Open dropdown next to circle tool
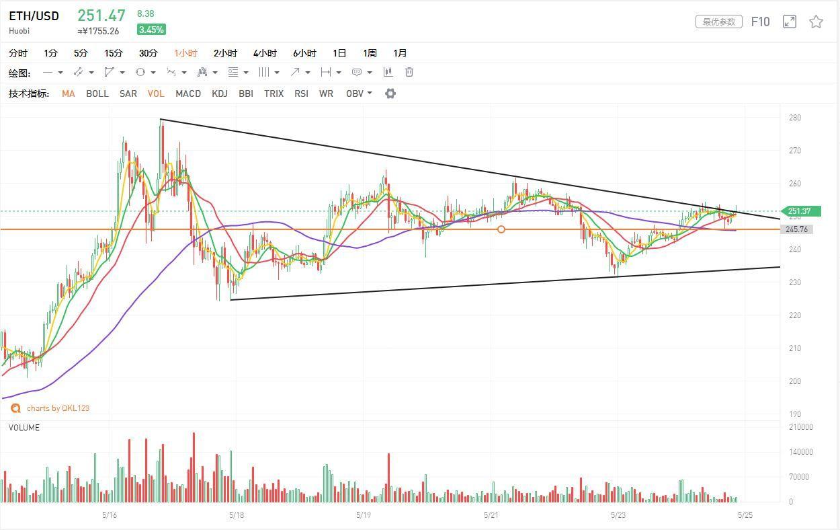 pyautogui.click(x=153, y=73)
